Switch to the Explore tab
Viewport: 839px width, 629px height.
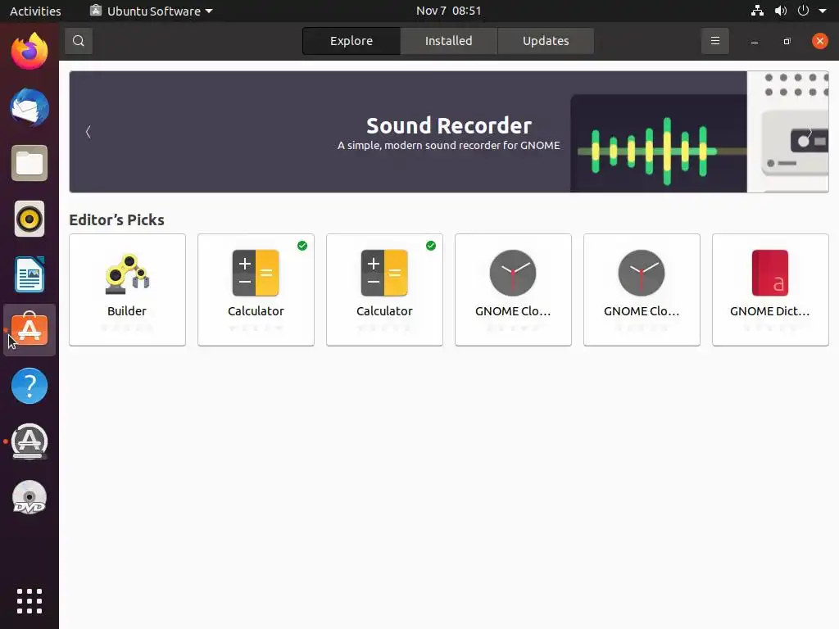(351, 41)
